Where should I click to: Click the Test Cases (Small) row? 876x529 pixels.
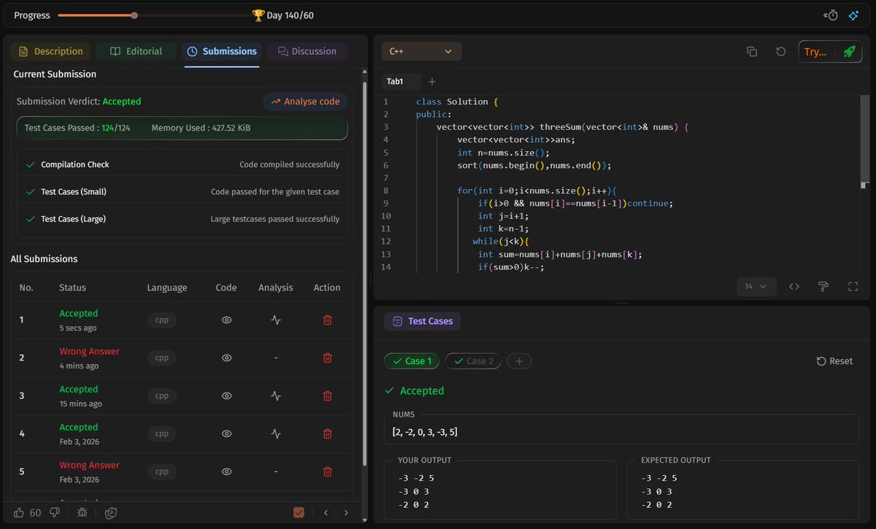182,191
